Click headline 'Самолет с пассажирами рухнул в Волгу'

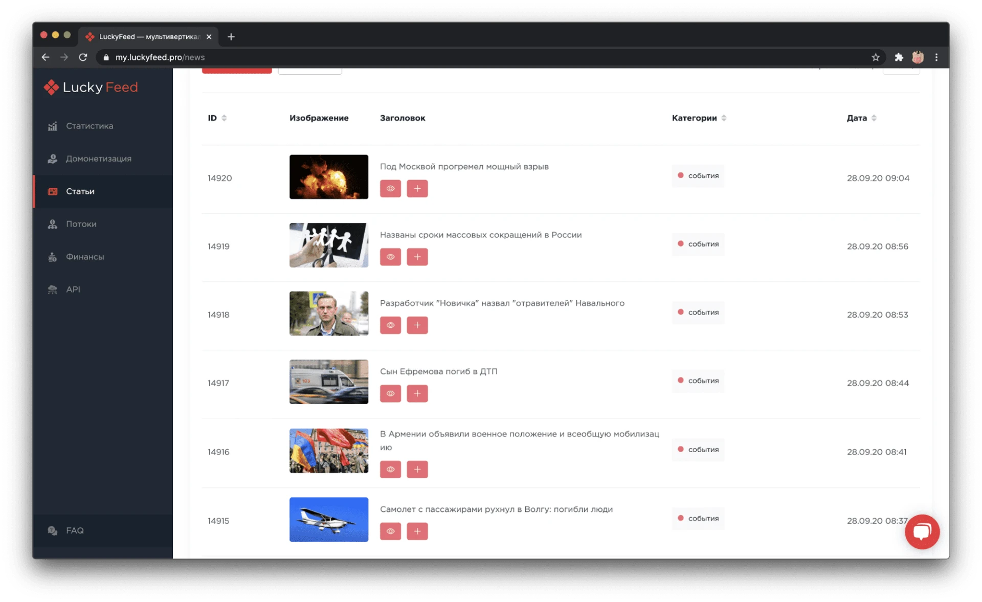tap(497, 509)
